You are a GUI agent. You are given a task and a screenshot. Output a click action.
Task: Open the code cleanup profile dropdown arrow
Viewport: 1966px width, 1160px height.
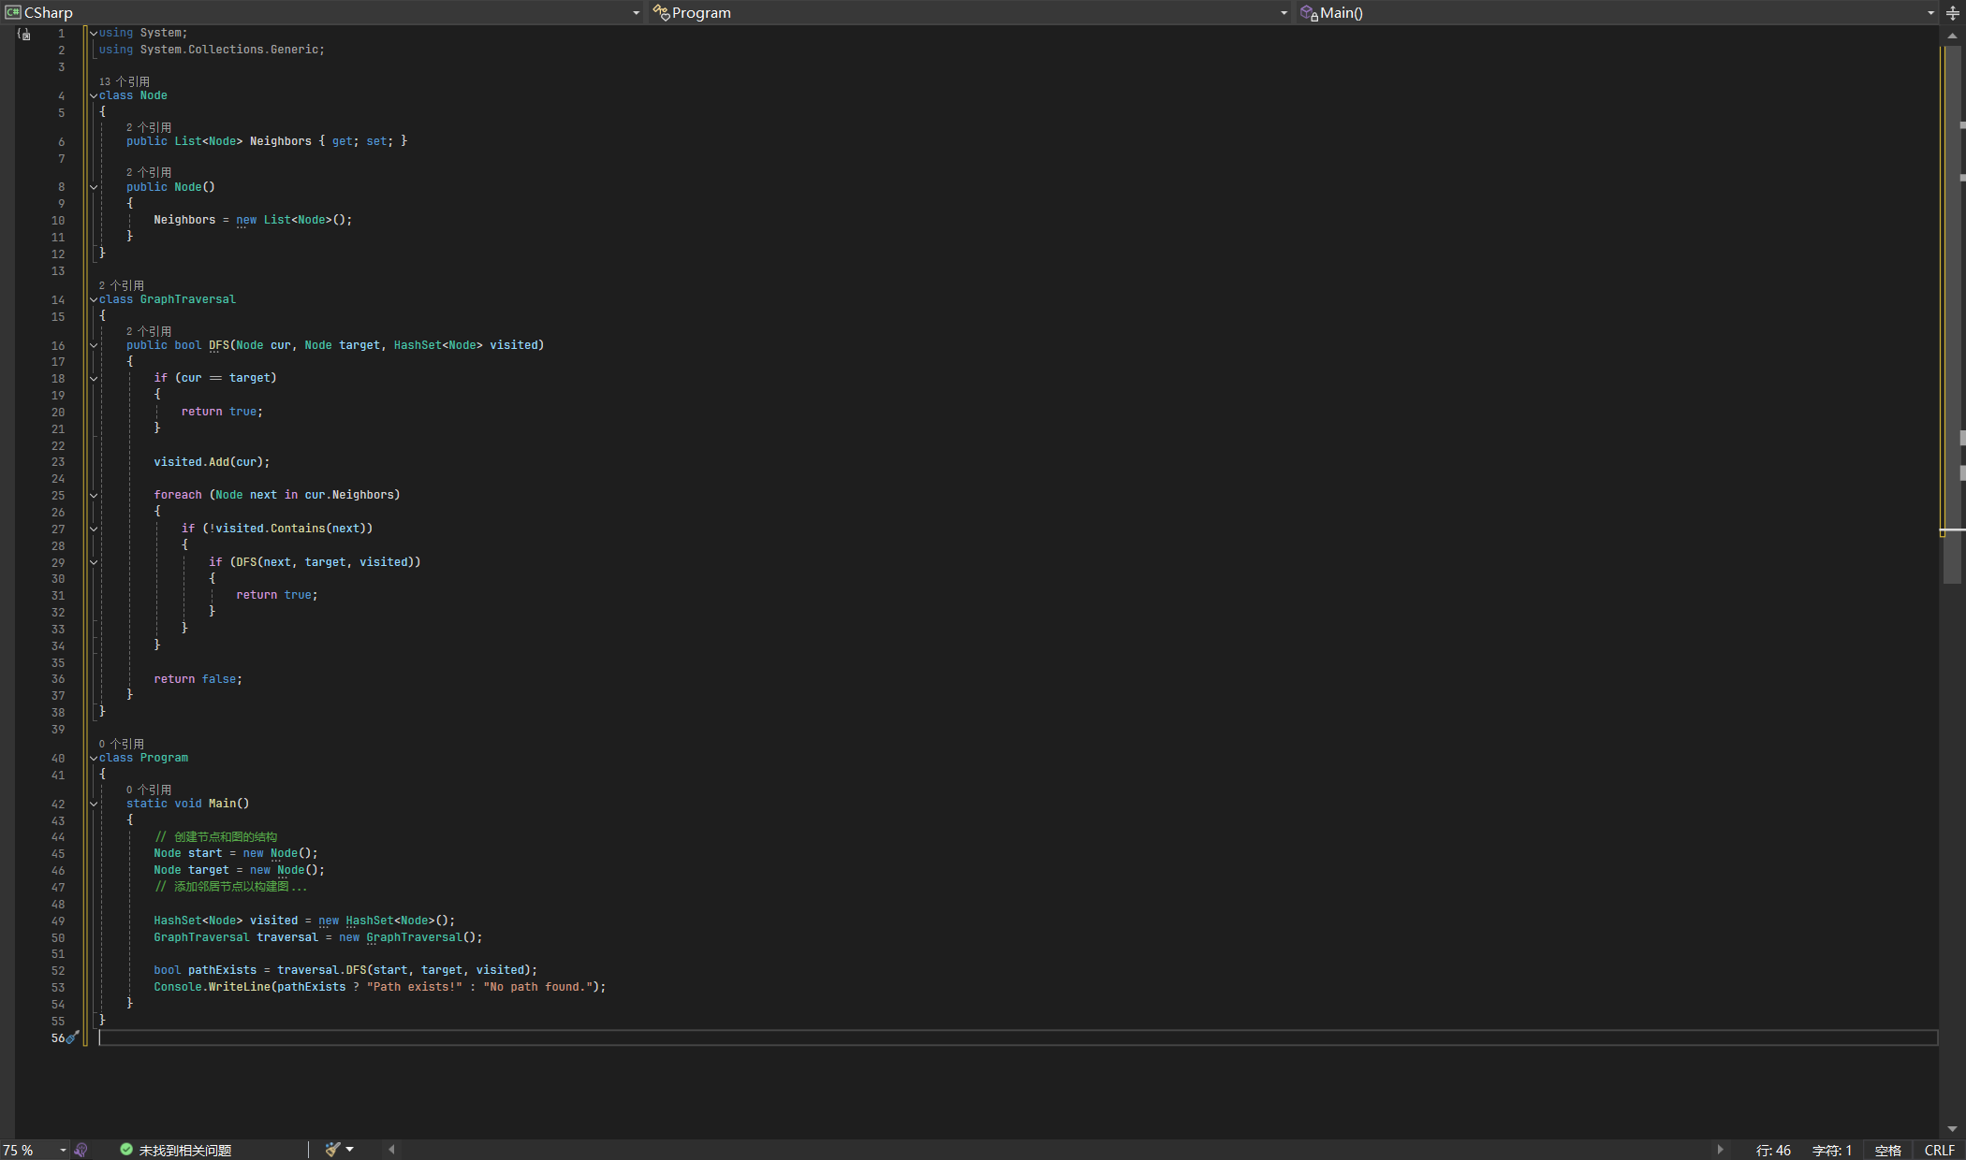pos(350,1150)
